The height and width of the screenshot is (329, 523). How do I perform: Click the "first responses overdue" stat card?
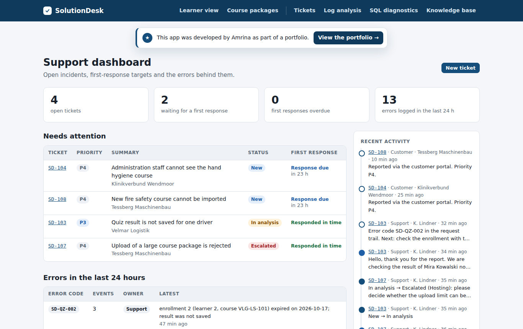[317, 105]
